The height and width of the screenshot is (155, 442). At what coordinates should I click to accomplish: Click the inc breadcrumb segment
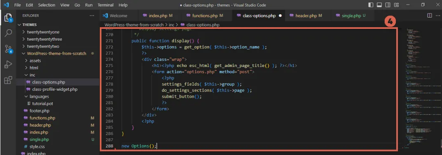pyautogui.click(x=172, y=25)
